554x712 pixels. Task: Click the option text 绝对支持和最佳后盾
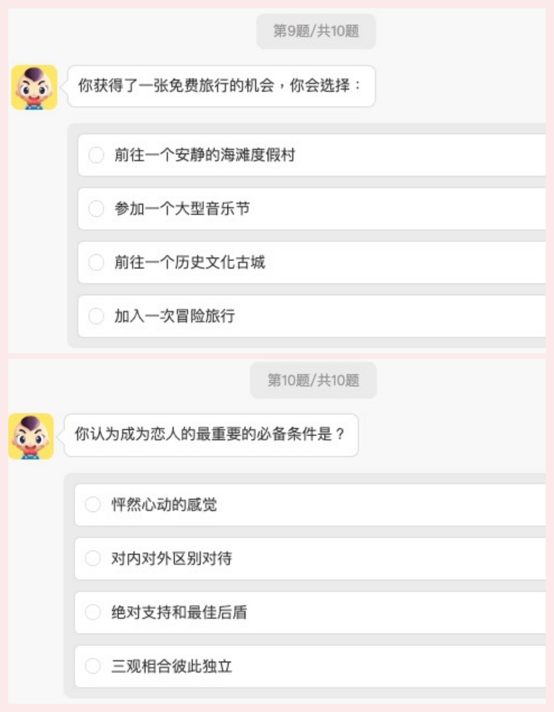(x=179, y=612)
